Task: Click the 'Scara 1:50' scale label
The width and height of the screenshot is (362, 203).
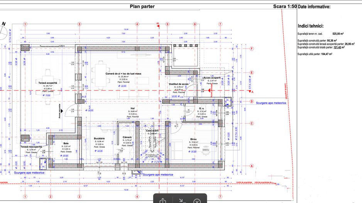Action: 285,7
